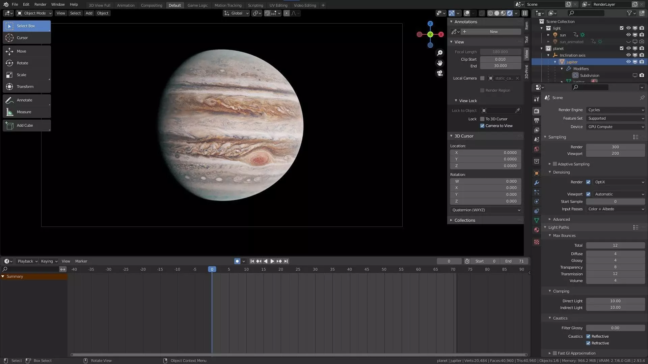Adjust Total max bounces field
648x364 pixels.
pos(615,245)
